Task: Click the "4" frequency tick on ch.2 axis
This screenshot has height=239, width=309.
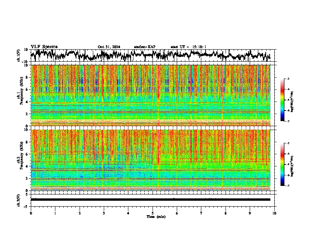Action: [27, 166]
